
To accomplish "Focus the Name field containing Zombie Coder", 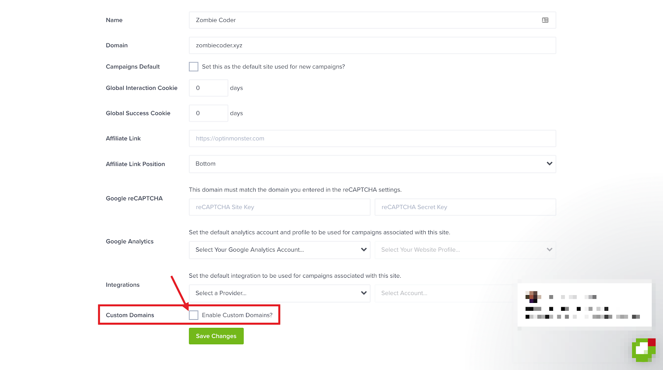I will 365,20.
